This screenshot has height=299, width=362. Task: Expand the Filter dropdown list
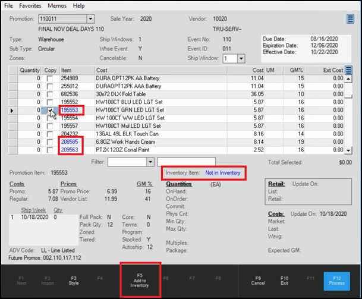152,162
